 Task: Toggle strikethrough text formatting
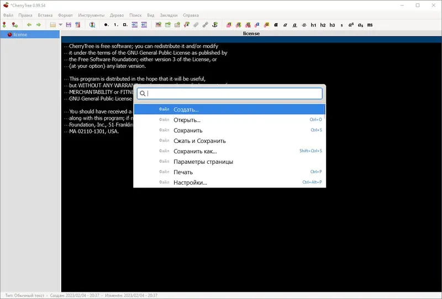click(304, 25)
